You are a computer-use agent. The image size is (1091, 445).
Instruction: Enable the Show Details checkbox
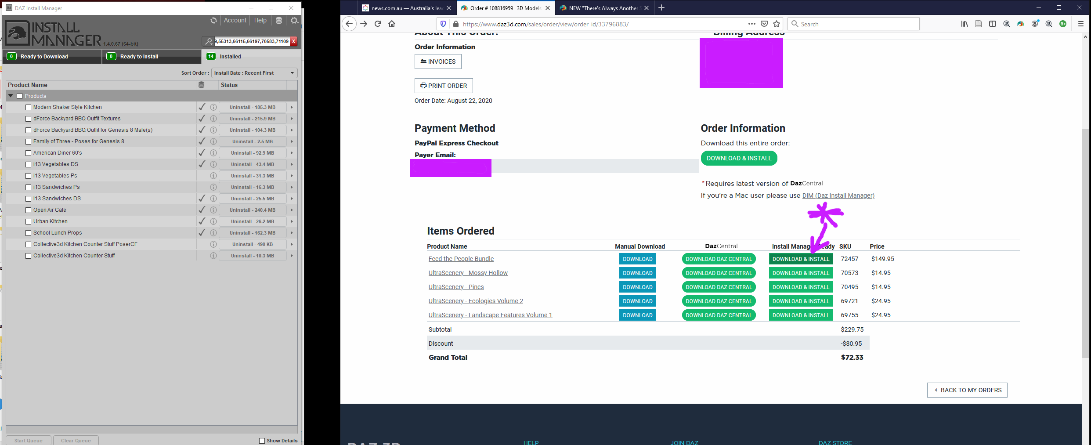(x=262, y=441)
